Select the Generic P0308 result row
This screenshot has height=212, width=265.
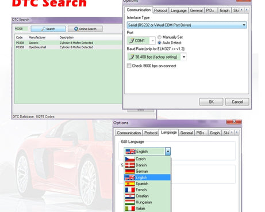(x=68, y=43)
